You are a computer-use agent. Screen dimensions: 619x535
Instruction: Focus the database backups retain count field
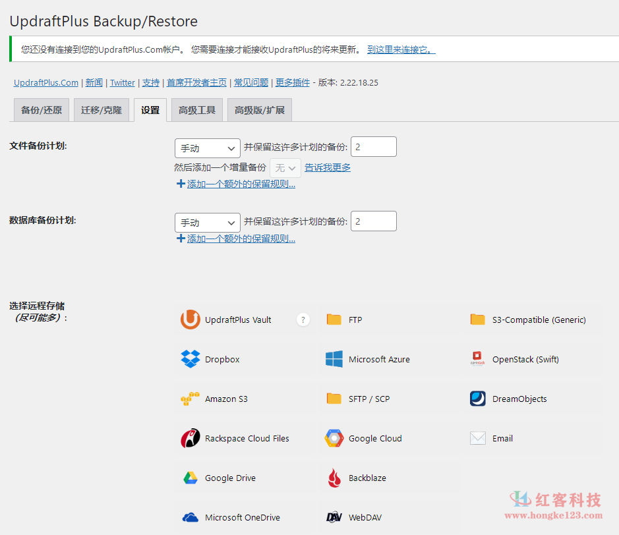point(374,221)
